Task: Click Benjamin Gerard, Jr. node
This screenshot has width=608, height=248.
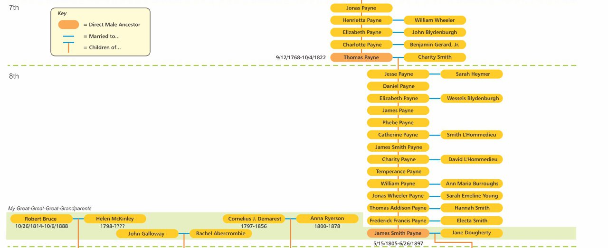Action: pos(435,45)
